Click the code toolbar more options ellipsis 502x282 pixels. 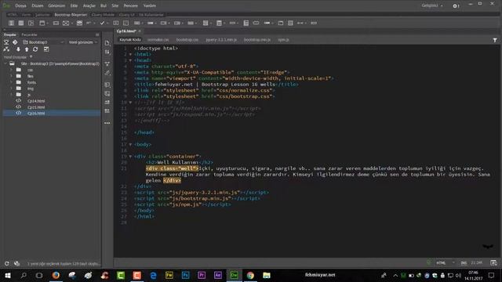click(107, 123)
